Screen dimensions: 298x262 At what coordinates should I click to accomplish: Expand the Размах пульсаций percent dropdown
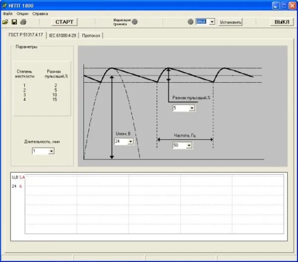pyautogui.click(x=192, y=108)
